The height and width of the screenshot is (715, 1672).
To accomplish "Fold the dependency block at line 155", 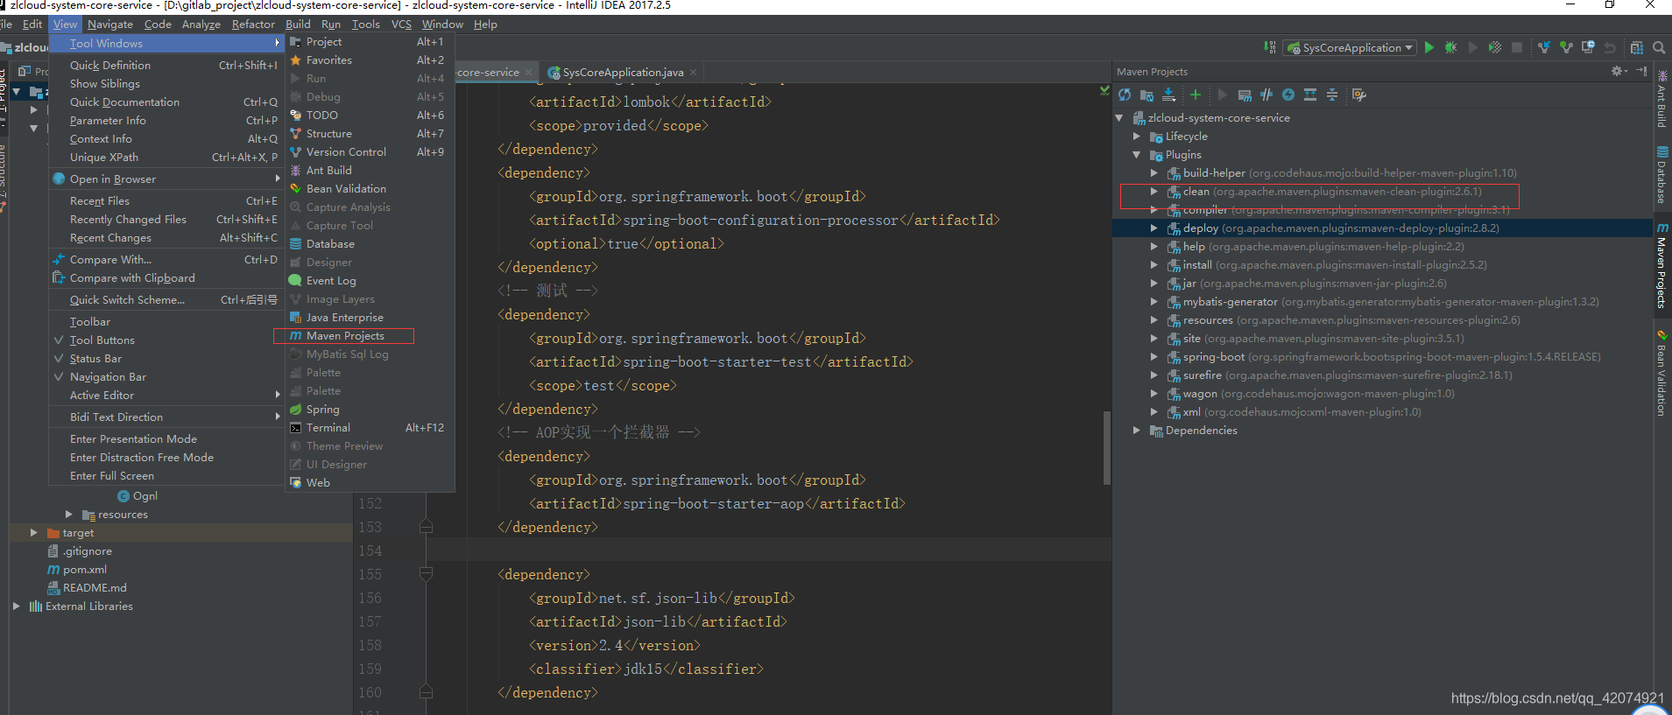I will click(426, 574).
